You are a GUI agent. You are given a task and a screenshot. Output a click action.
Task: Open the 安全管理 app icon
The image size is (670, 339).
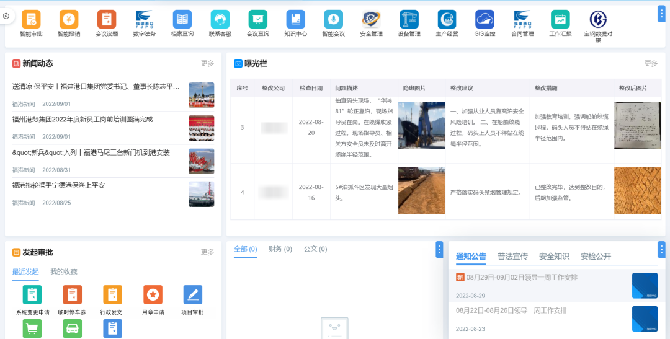click(x=372, y=19)
